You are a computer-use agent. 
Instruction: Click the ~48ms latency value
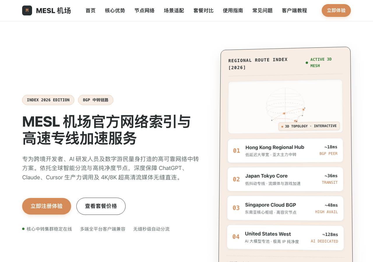point(331,205)
